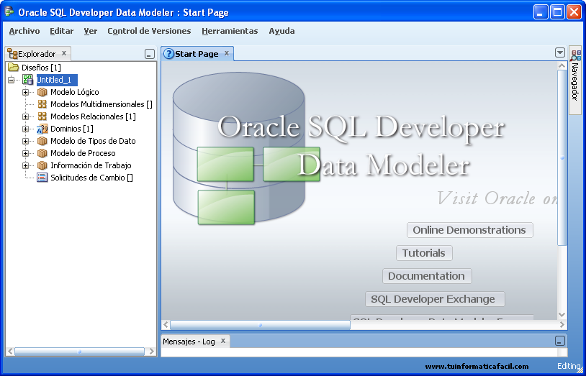The height and width of the screenshot is (376, 586).
Task: Click Modelo de Tipos de Dato icon
Action: [x=42, y=141]
